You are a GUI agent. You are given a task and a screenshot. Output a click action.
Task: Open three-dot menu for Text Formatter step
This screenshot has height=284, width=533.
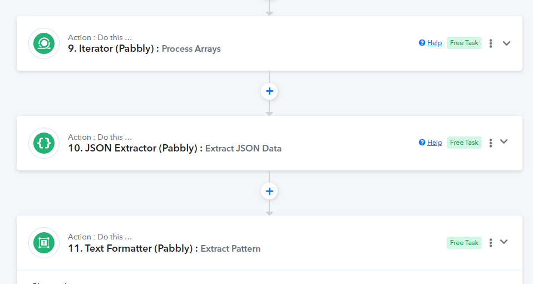(x=491, y=242)
